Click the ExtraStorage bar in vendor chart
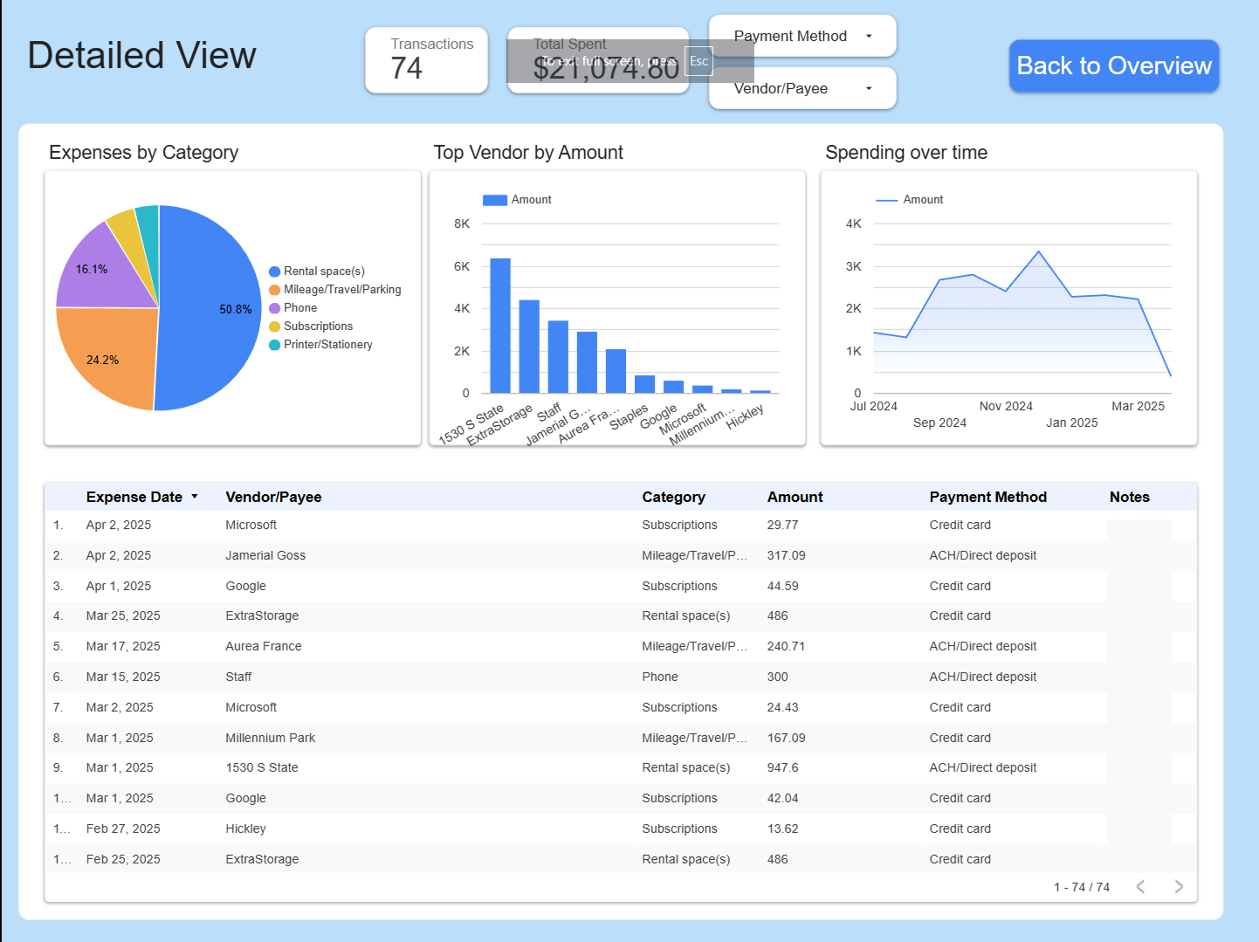 [x=529, y=347]
